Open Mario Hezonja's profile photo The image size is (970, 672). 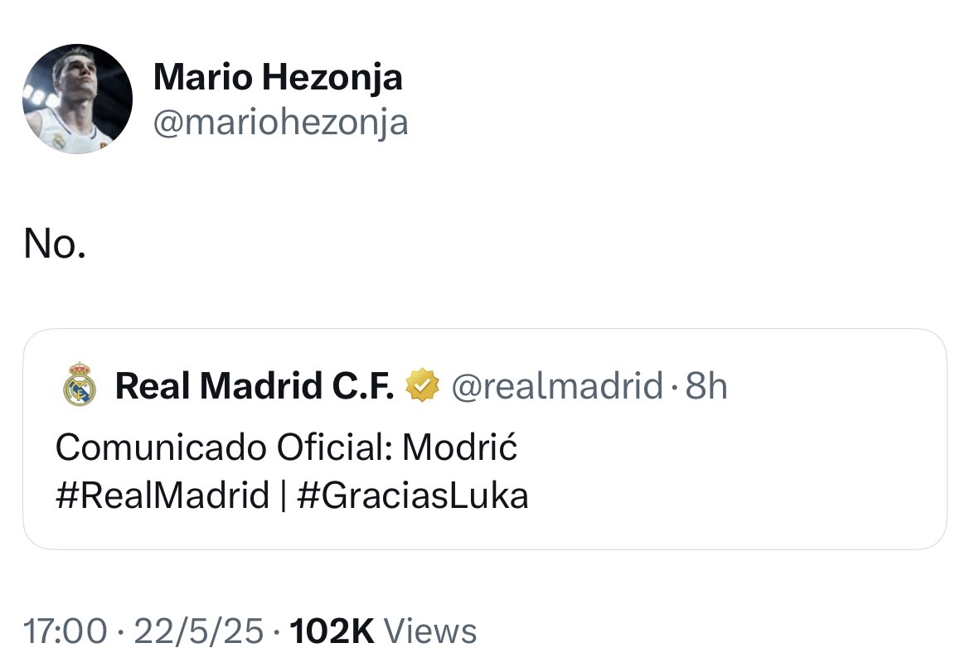click(x=77, y=99)
